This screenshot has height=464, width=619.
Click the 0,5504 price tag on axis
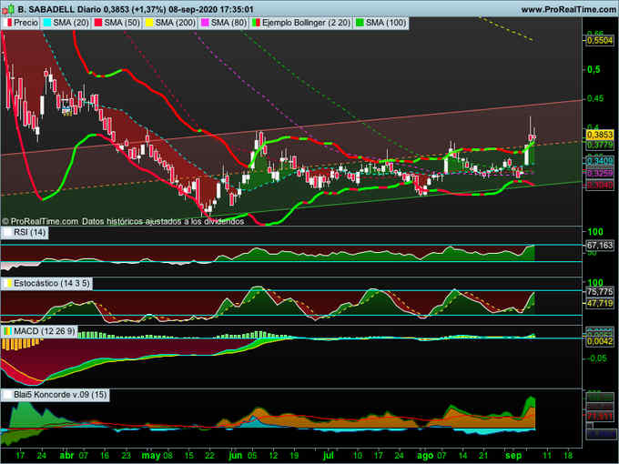tap(599, 41)
